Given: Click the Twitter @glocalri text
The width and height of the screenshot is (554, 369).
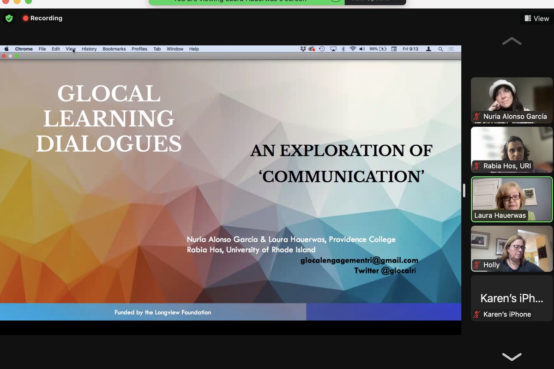Looking at the screenshot, I should [x=385, y=271].
